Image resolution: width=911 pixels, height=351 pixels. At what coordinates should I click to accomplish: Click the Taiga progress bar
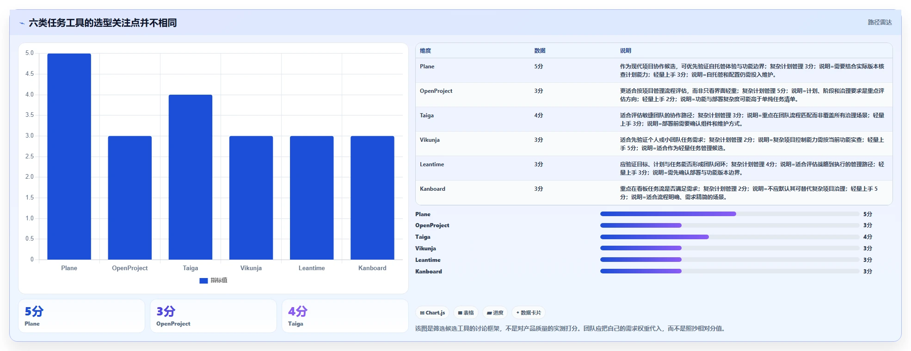point(730,237)
